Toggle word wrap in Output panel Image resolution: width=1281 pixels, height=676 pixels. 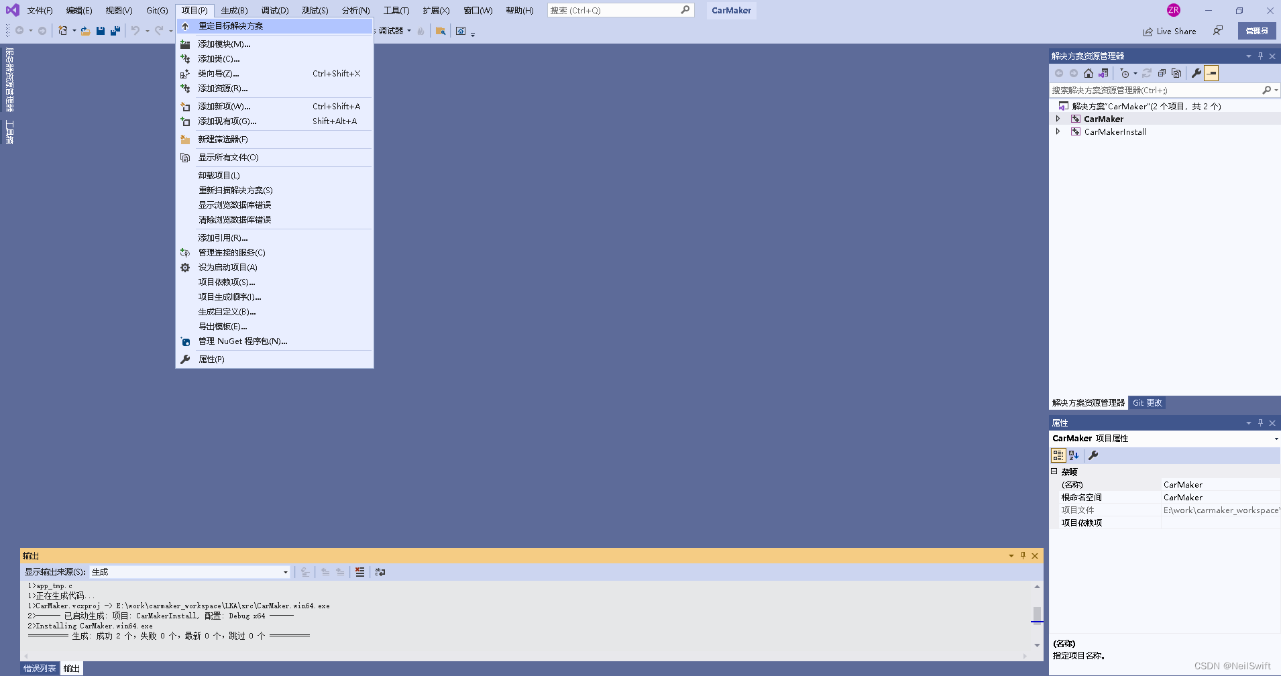(x=380, y=572)
